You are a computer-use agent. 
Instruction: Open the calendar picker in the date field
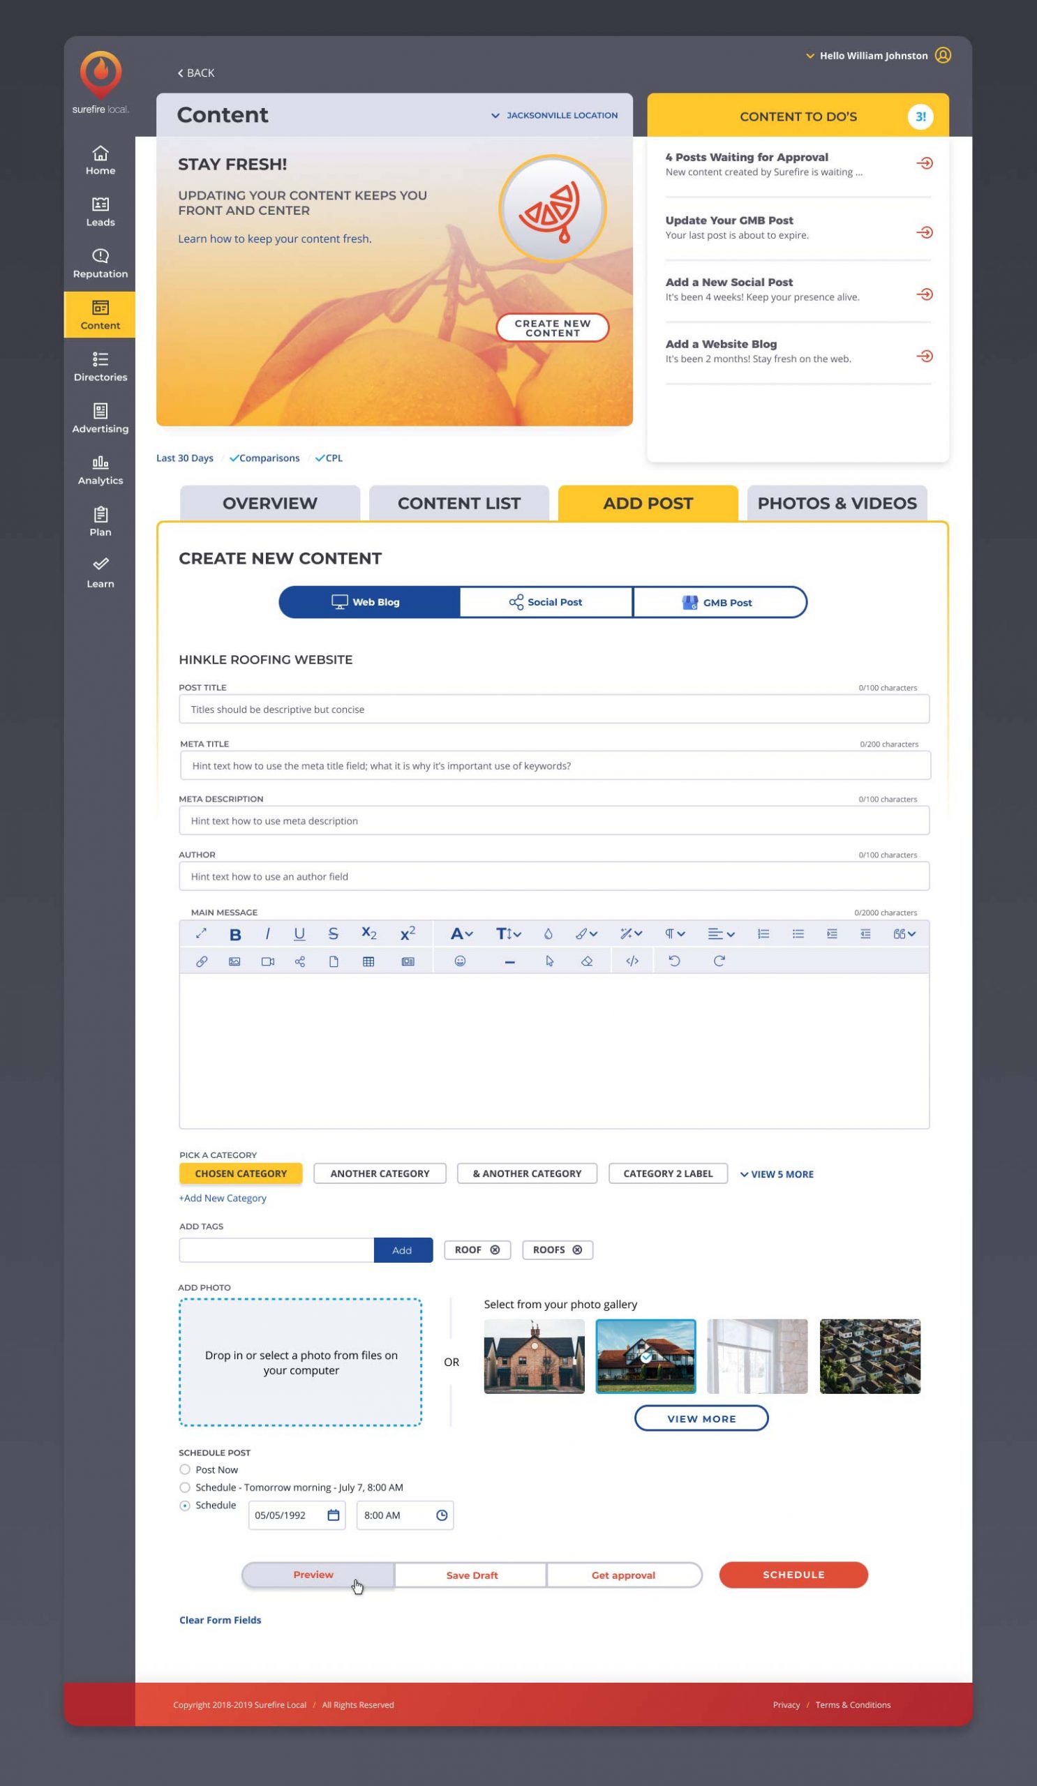333,1515
